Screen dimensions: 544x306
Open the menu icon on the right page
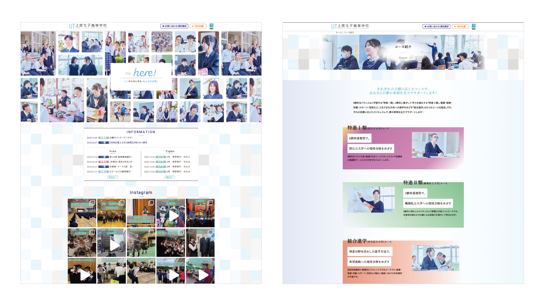tap(474, 26)
